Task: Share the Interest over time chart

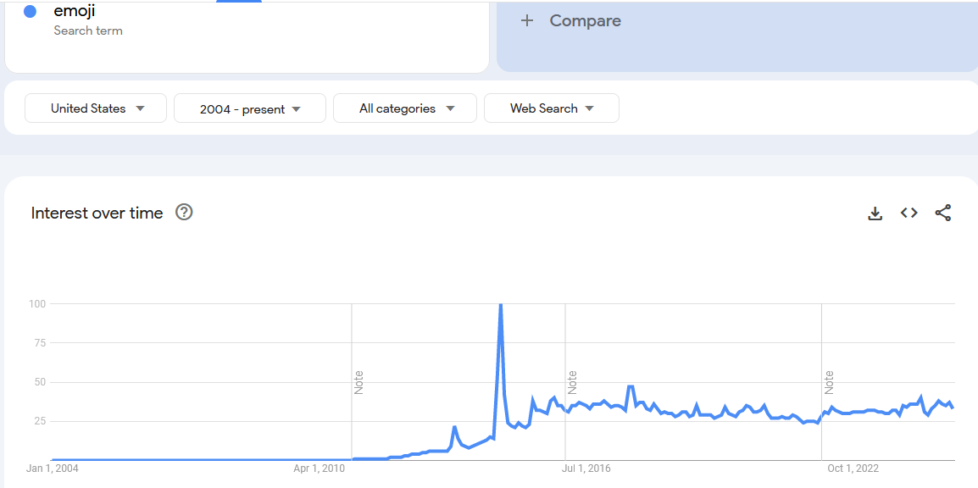Action: pyautogui.click(x=943, y=213)
